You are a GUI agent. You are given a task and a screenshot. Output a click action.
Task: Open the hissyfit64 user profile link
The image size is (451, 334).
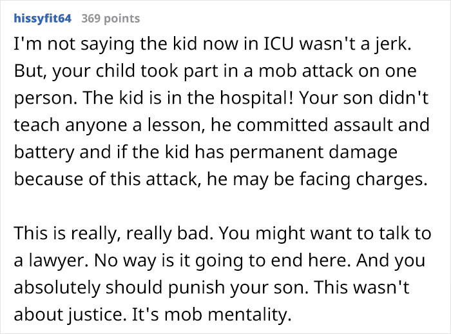click(x=43, y=19)
